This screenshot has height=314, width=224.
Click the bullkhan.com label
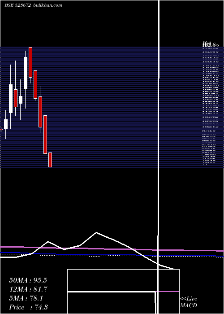click(x=47, y=5)
